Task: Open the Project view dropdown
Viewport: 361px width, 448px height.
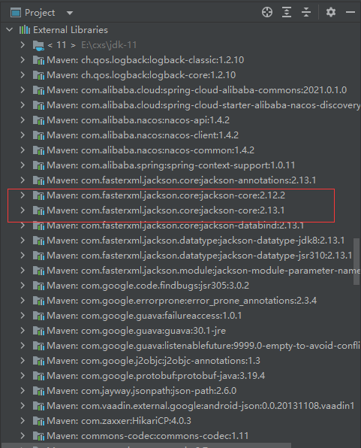Action: pyautogui.click(x=70, y=13)
